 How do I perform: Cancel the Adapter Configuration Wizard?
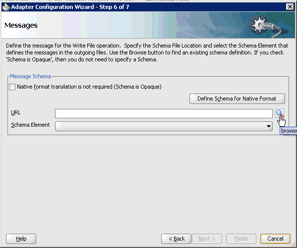pos(275,239)
